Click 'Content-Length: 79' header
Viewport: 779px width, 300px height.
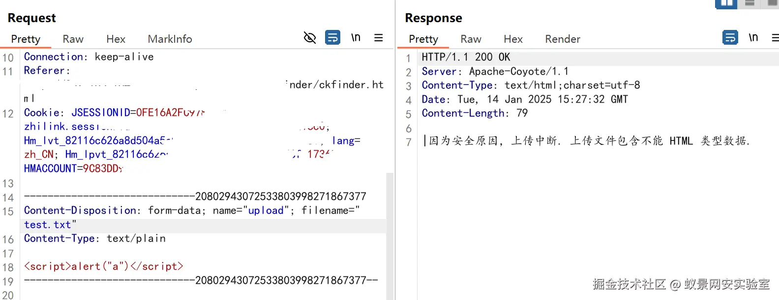pos(475,113)
